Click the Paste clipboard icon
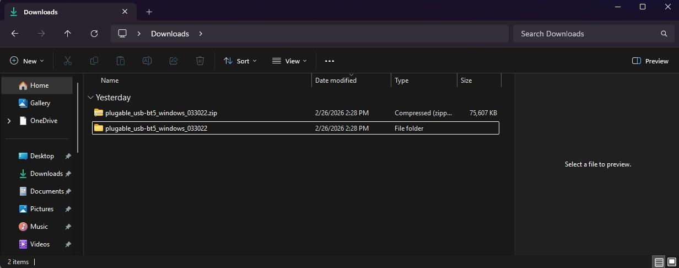This screenshot has height=268, width=679. (121, 61)
